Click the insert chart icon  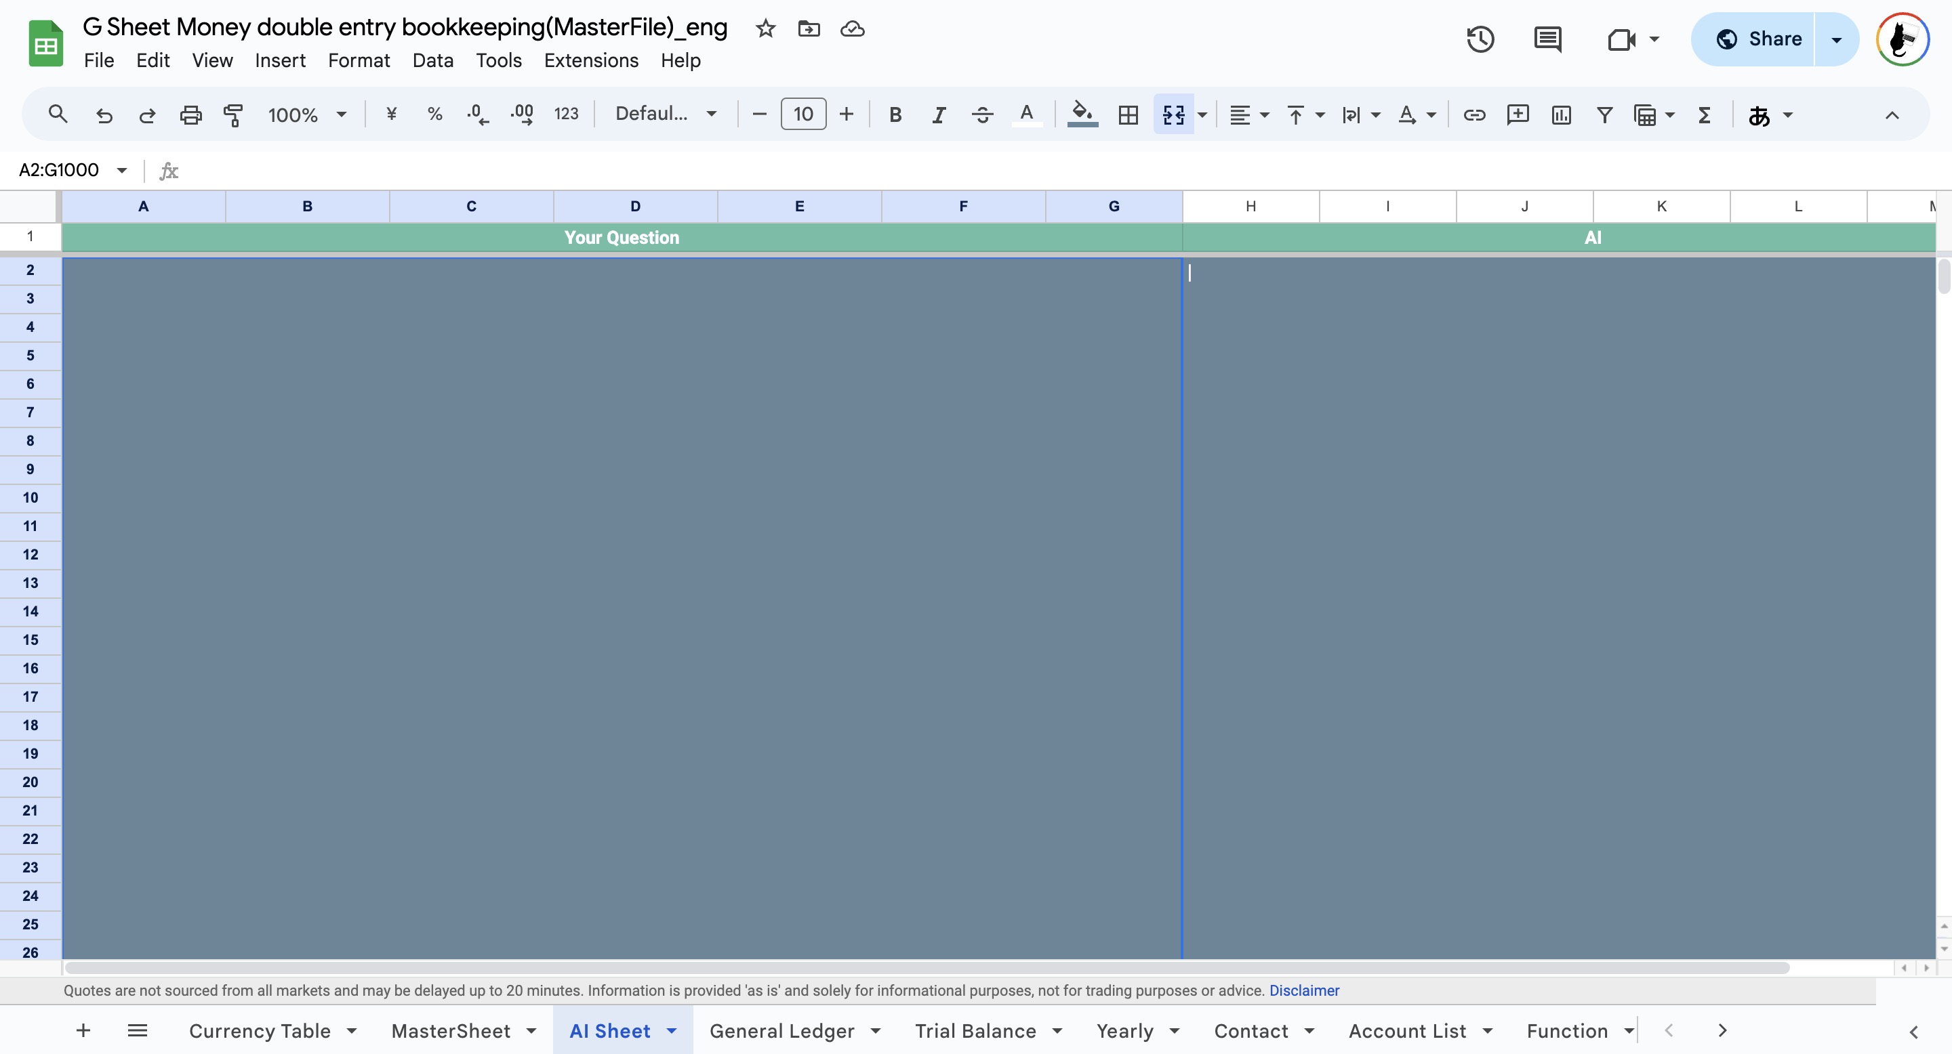pyautogui.click(x=1561, y=114)
